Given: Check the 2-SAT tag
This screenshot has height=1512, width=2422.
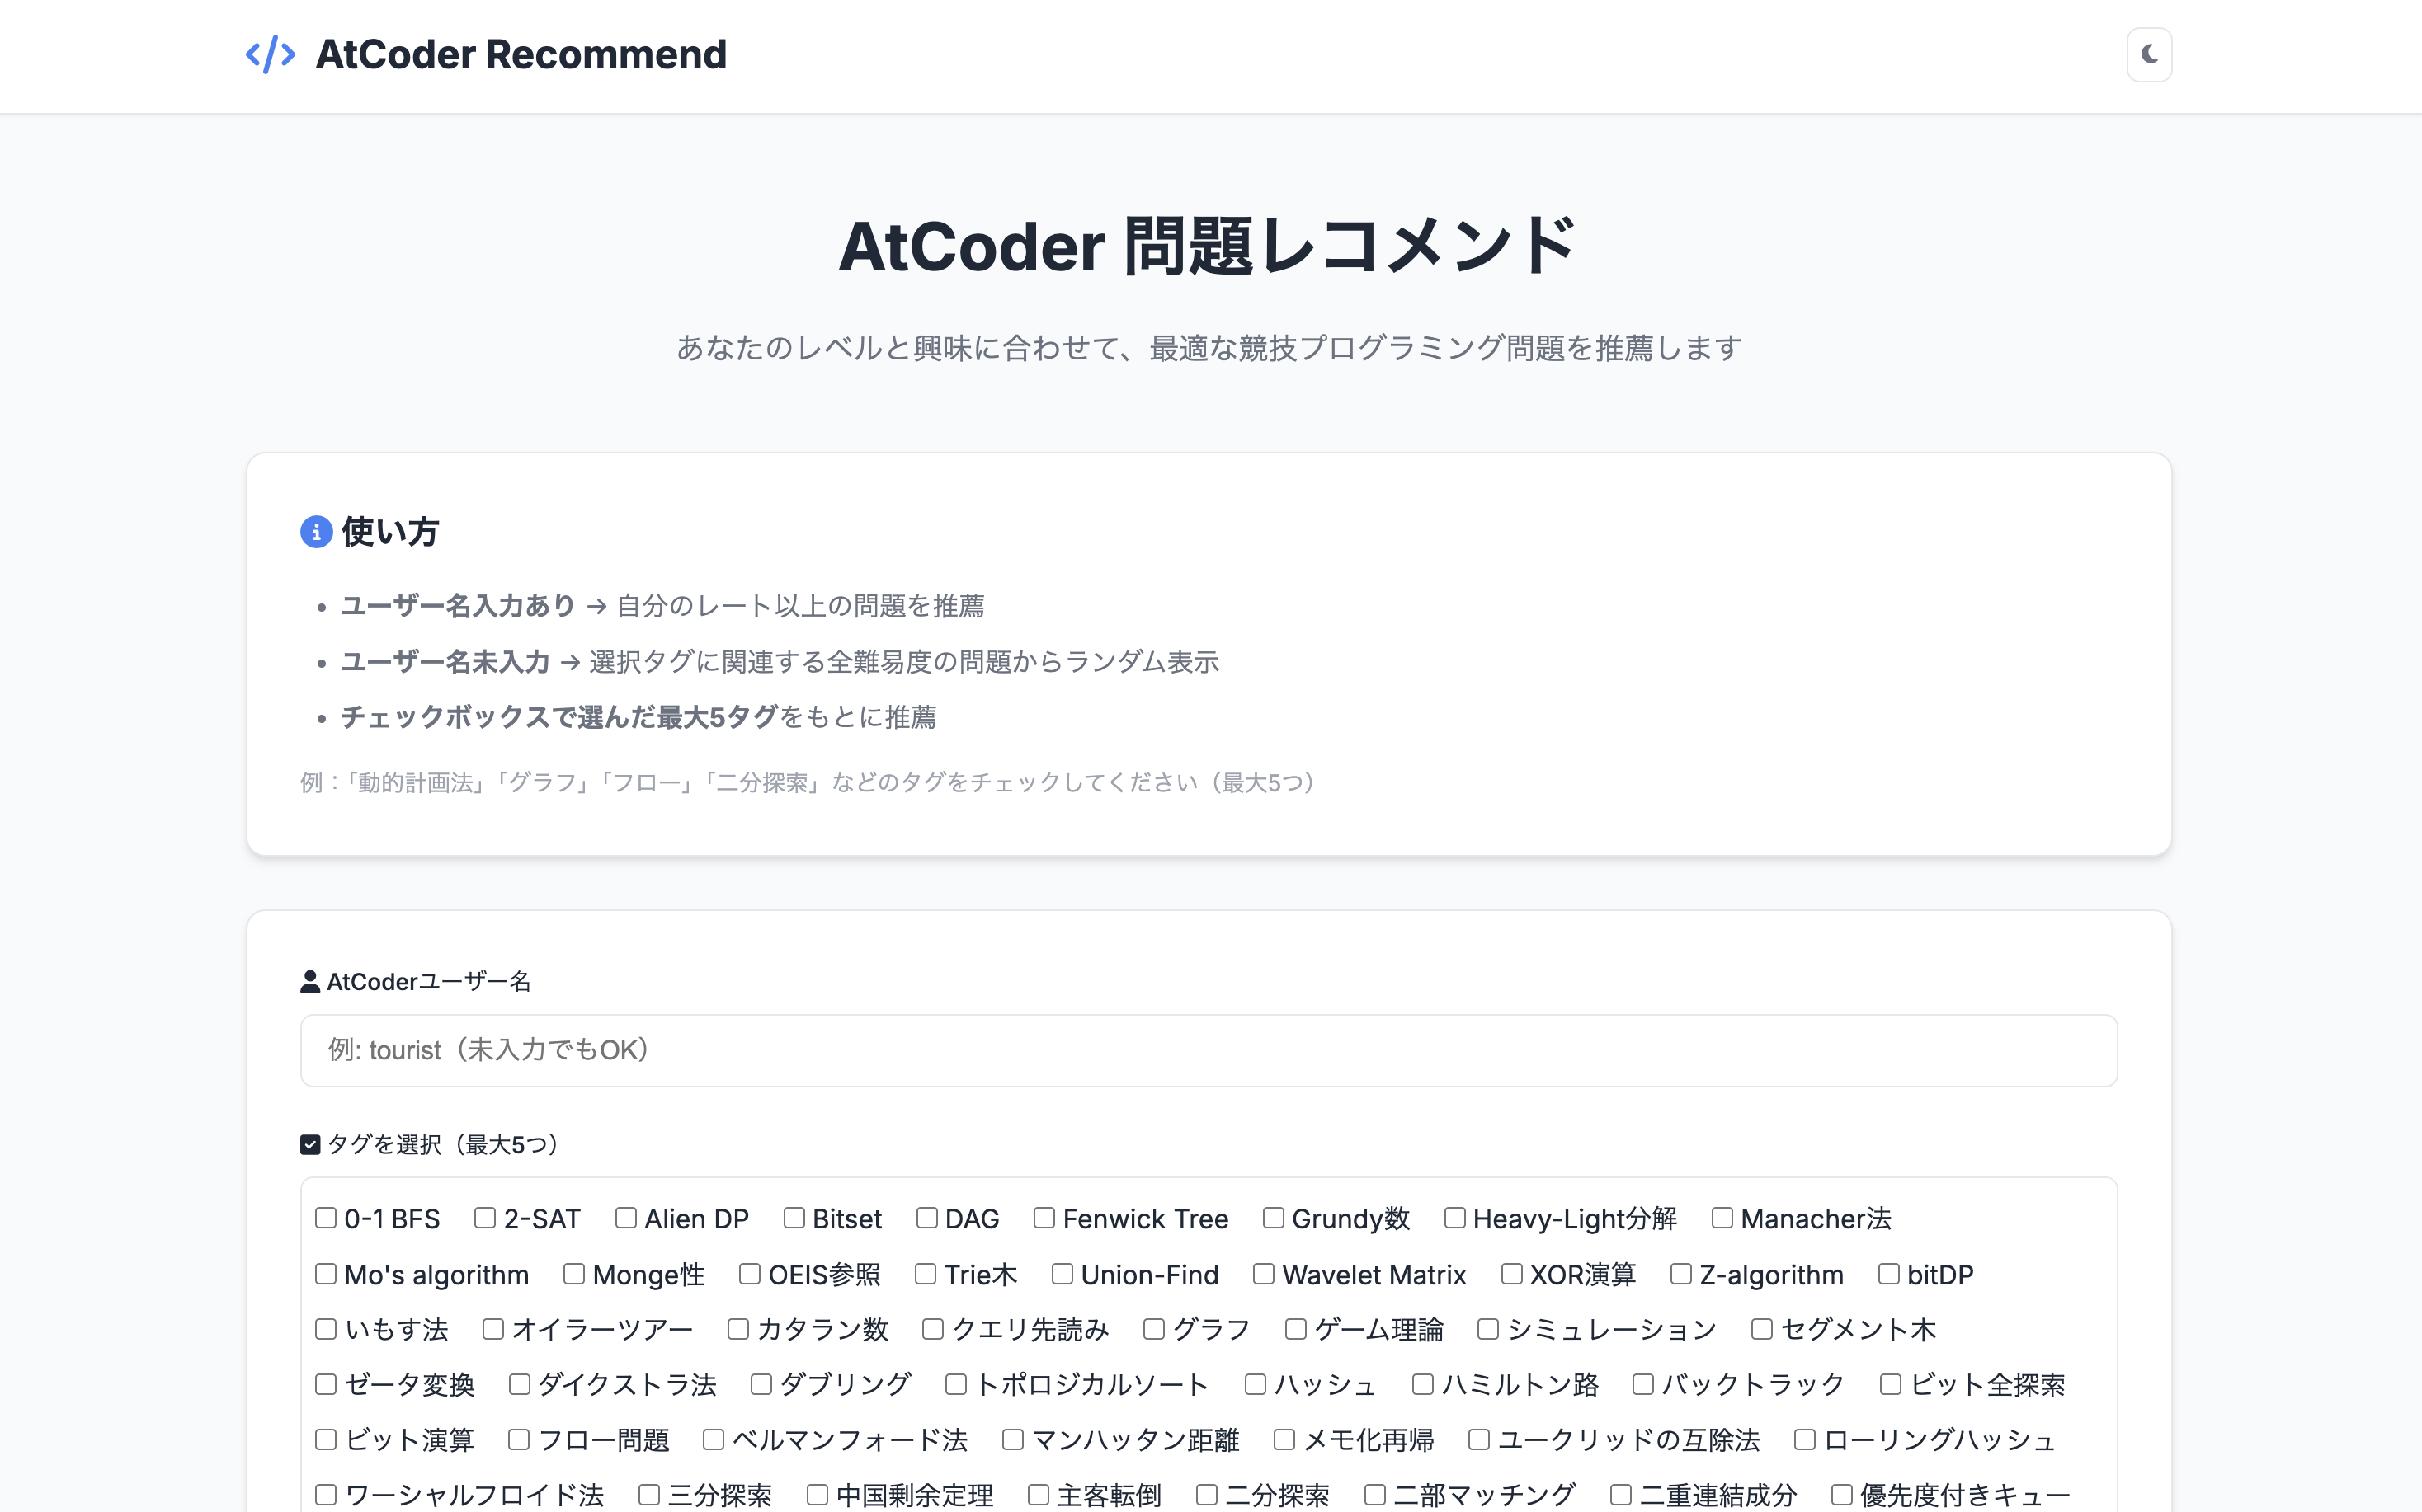Looking at the screenshot, I should pyautogui.click(x=485, y=1218).
